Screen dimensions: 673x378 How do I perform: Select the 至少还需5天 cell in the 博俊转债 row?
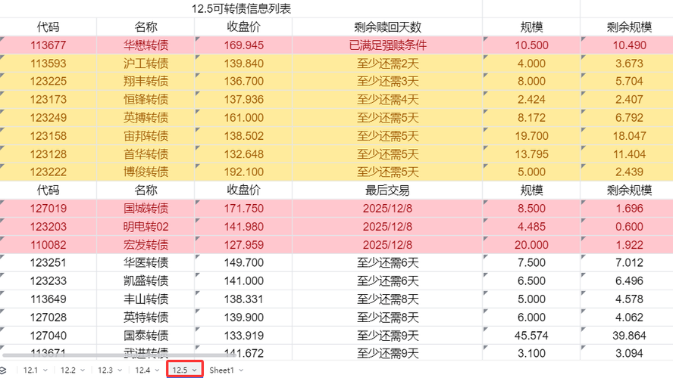point(387,172)
